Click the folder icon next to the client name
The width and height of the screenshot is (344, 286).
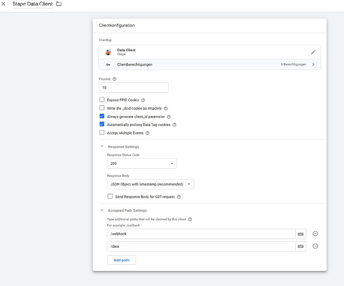pos(59,4)
